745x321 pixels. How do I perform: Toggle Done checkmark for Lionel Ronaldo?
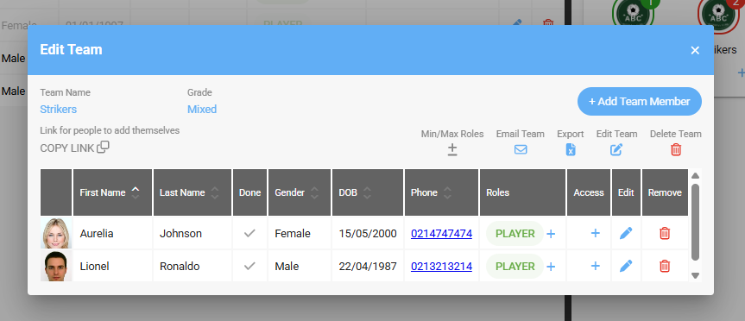249,266
